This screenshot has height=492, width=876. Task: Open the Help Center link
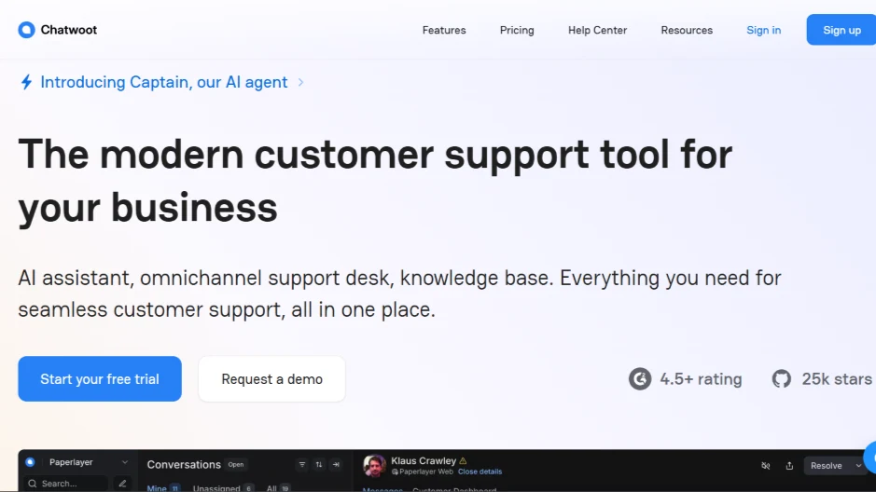click(597, 30)
